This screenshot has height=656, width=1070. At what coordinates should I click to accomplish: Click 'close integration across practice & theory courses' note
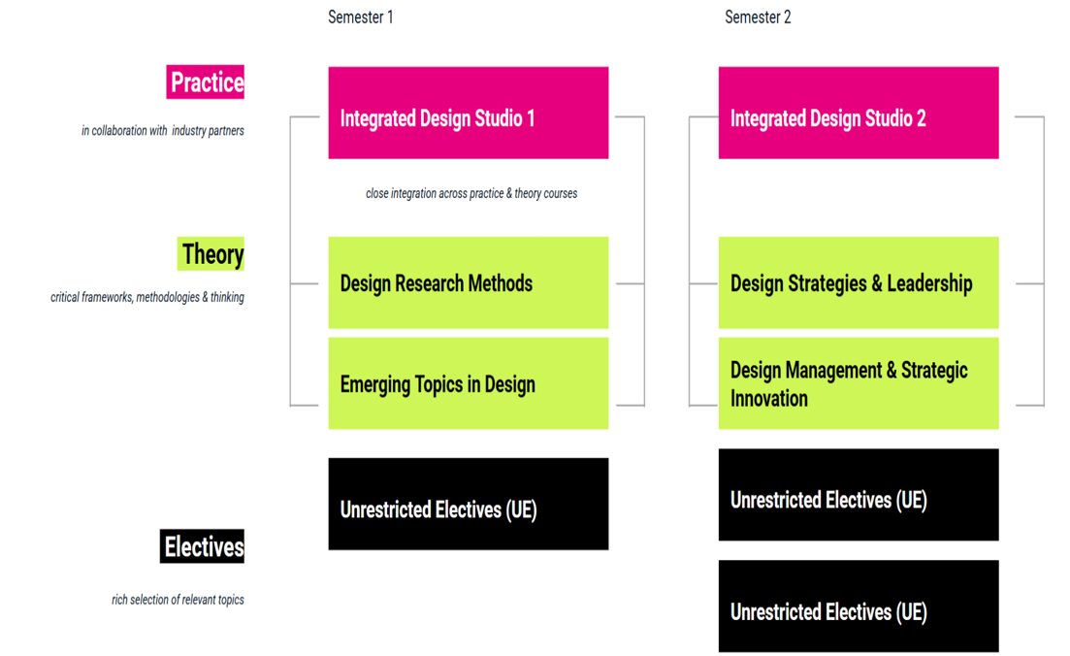click(471, 193)
